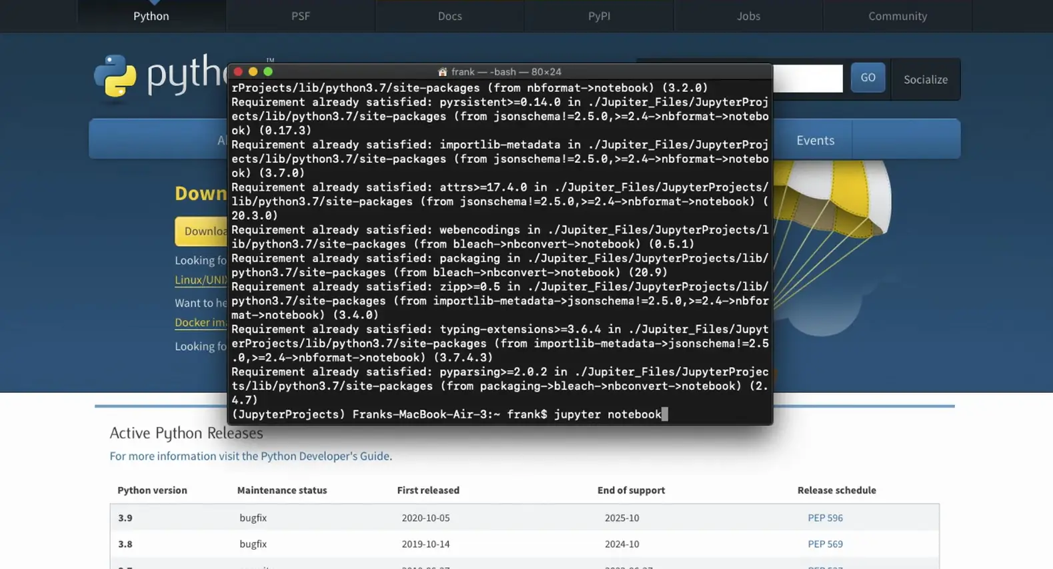Open PEP 569 release schedule link

825,544
